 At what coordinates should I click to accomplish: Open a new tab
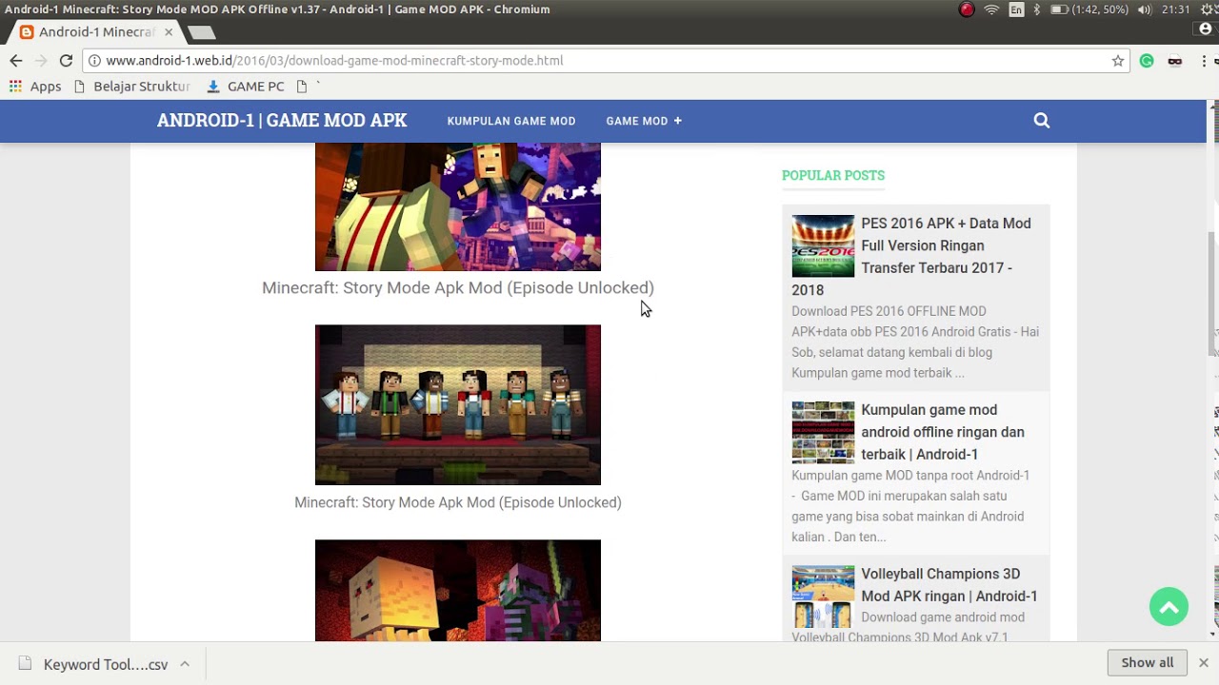click(201, 32)
